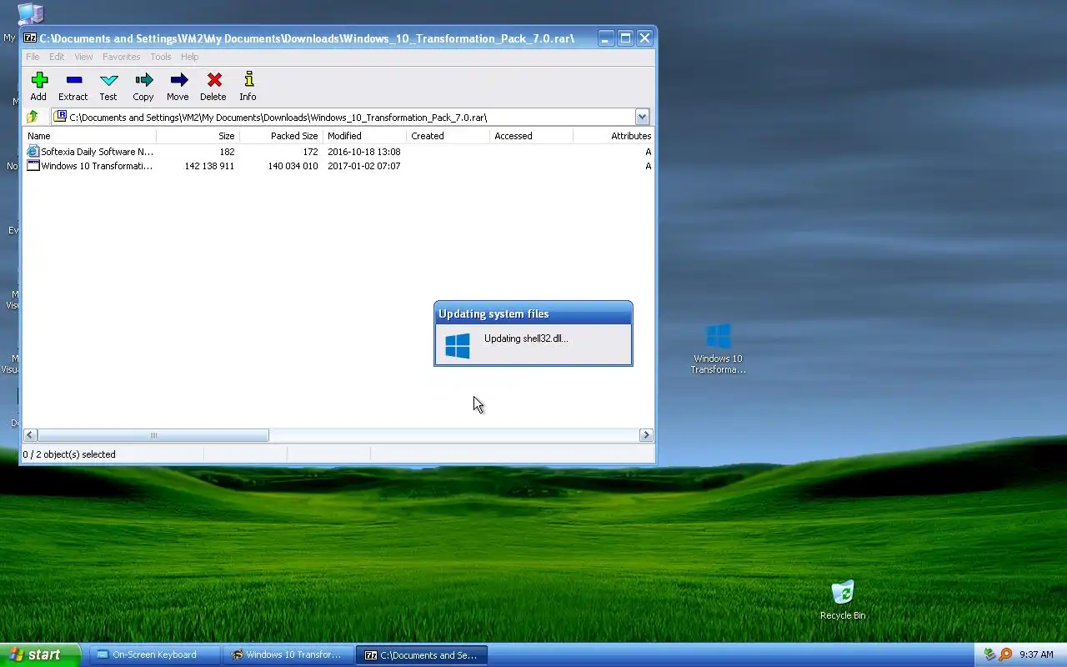Viewport: 1067px width, 667px height.
Task: Click size value 142 138 911
Action: coord(209,166)
